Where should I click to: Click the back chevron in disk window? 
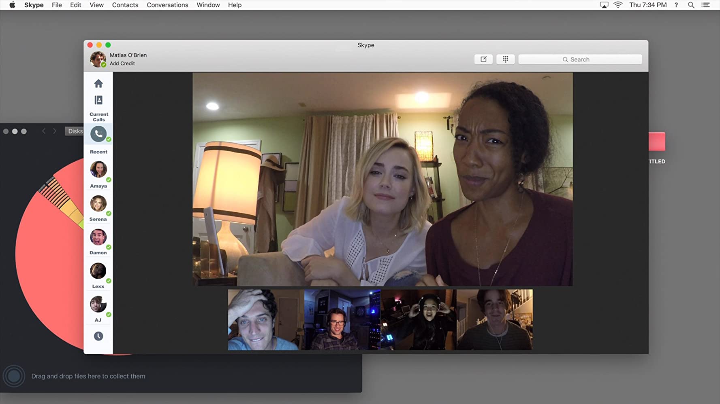[44, 131]
